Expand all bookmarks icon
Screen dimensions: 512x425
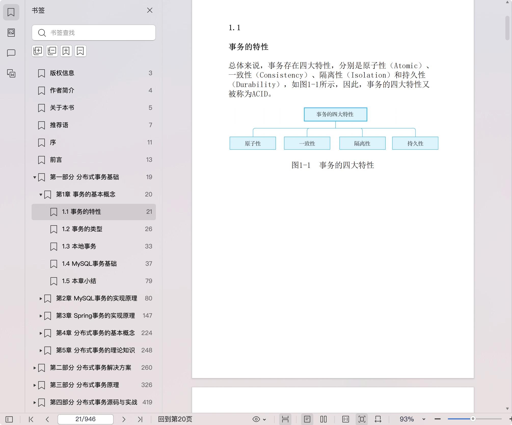coord(38,51)
